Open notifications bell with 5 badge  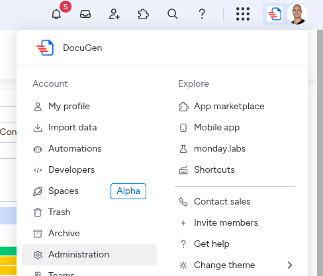click(56, 14)
